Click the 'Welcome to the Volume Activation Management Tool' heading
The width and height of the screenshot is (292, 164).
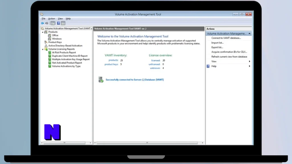point(133,36)
